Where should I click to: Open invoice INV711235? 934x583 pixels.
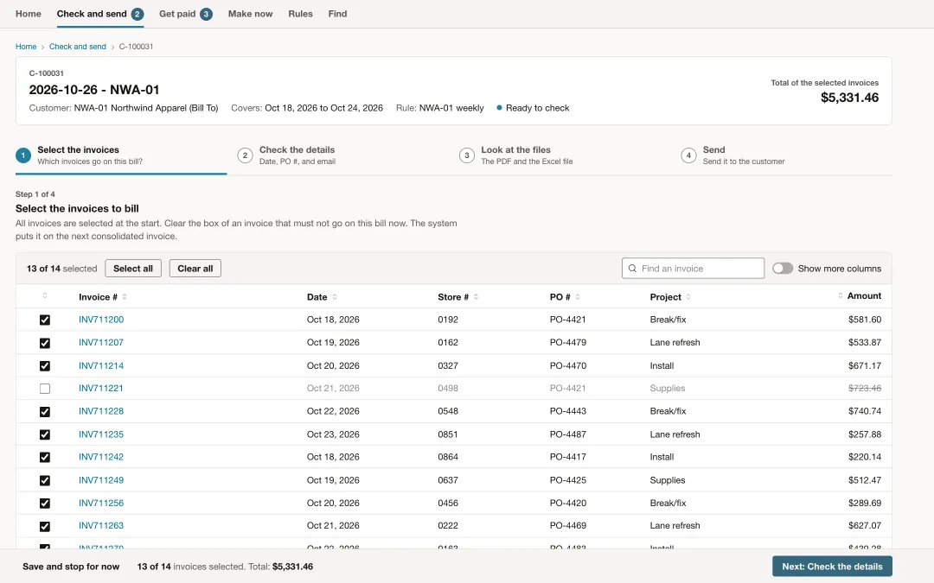coord(101,434)
